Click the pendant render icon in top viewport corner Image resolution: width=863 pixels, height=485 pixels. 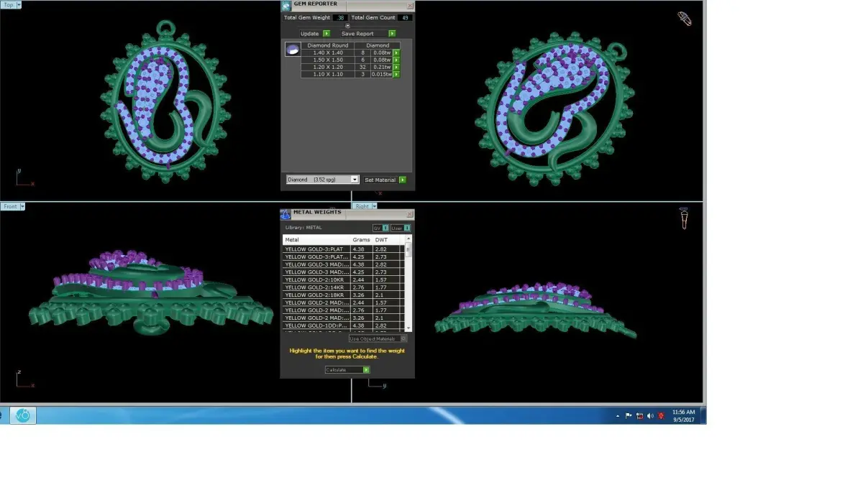[685, 18]
